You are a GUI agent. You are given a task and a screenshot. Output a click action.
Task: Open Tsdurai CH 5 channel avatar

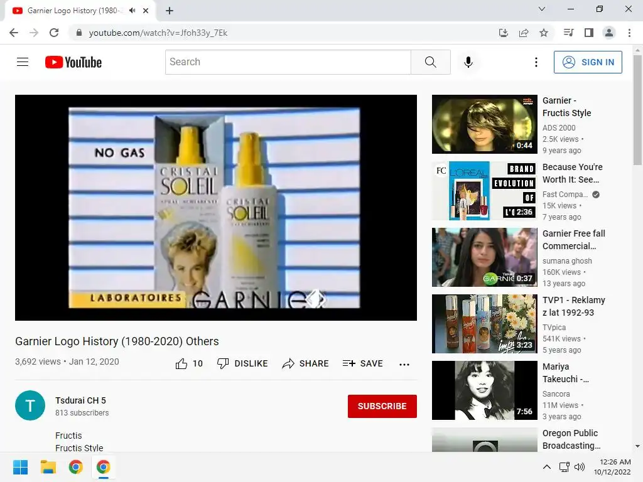click(x=30, y=405)
